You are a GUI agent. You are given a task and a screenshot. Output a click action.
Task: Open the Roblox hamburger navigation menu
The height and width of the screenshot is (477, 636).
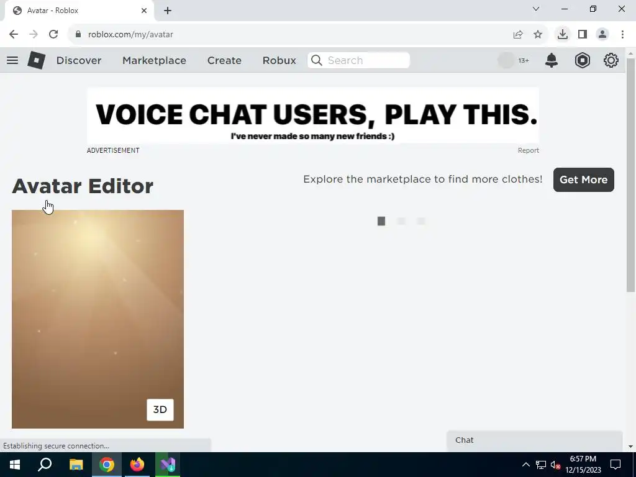tap(12, 60)
